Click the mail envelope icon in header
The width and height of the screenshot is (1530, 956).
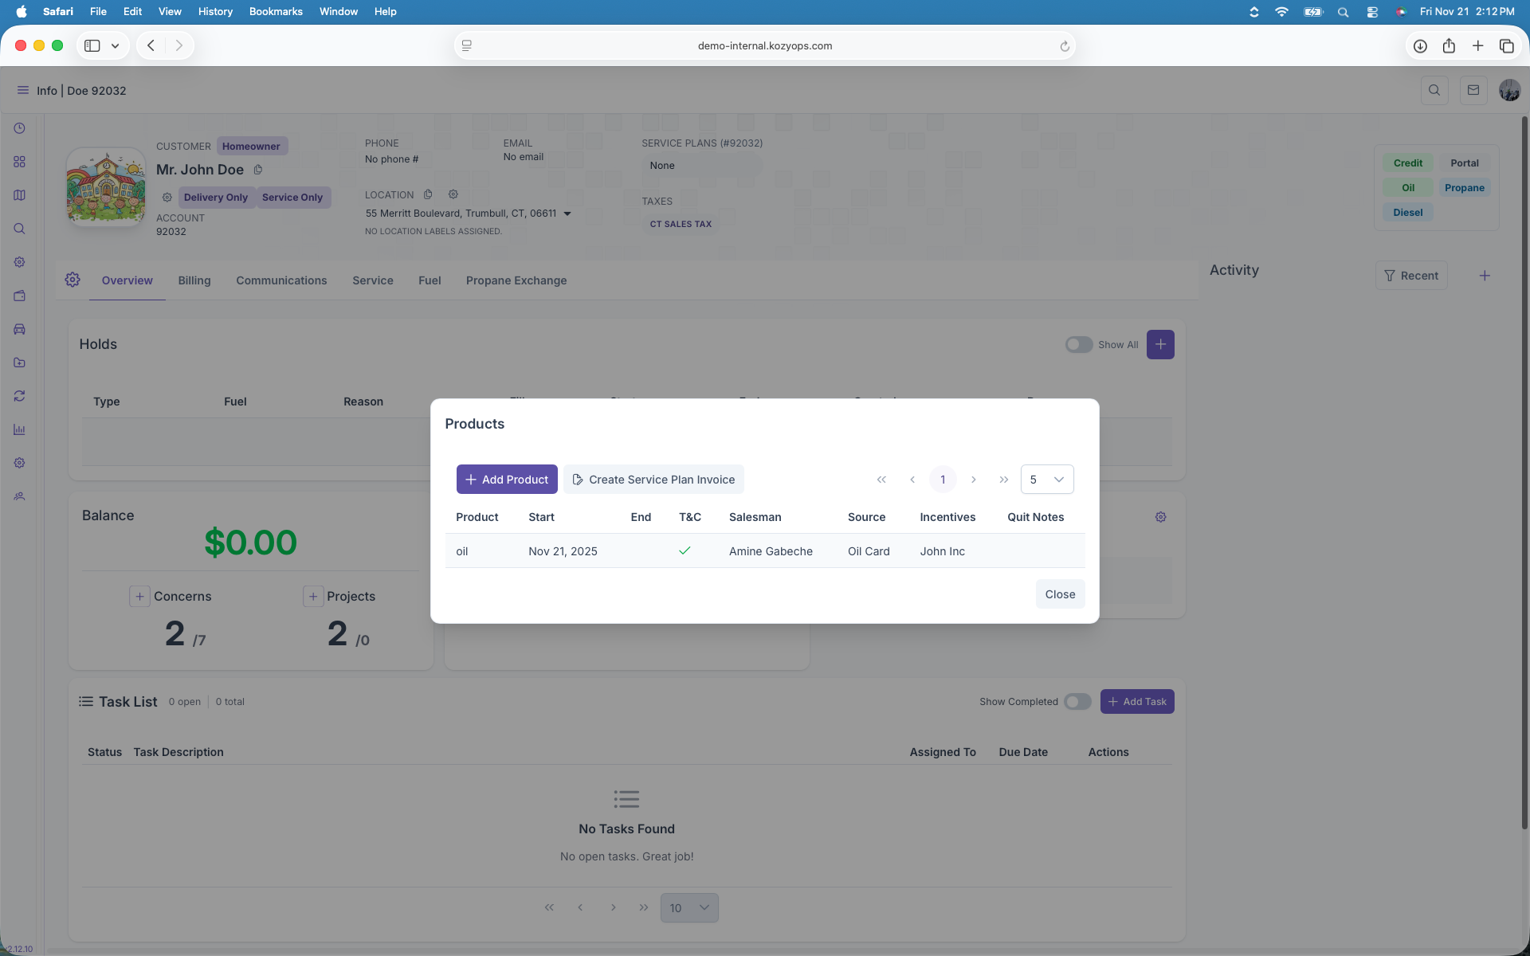[1473, 90]
